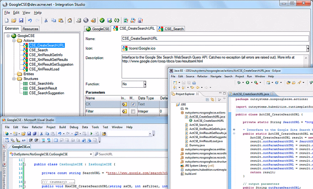The image size is (313, 189).
Task: Click Eclipse green Run icon
Action: (247, 82)
